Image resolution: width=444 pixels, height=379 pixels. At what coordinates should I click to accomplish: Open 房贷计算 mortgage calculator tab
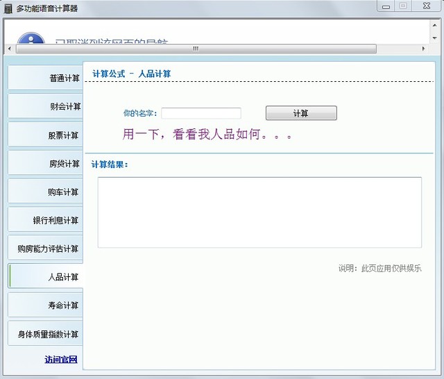(46, 163)
